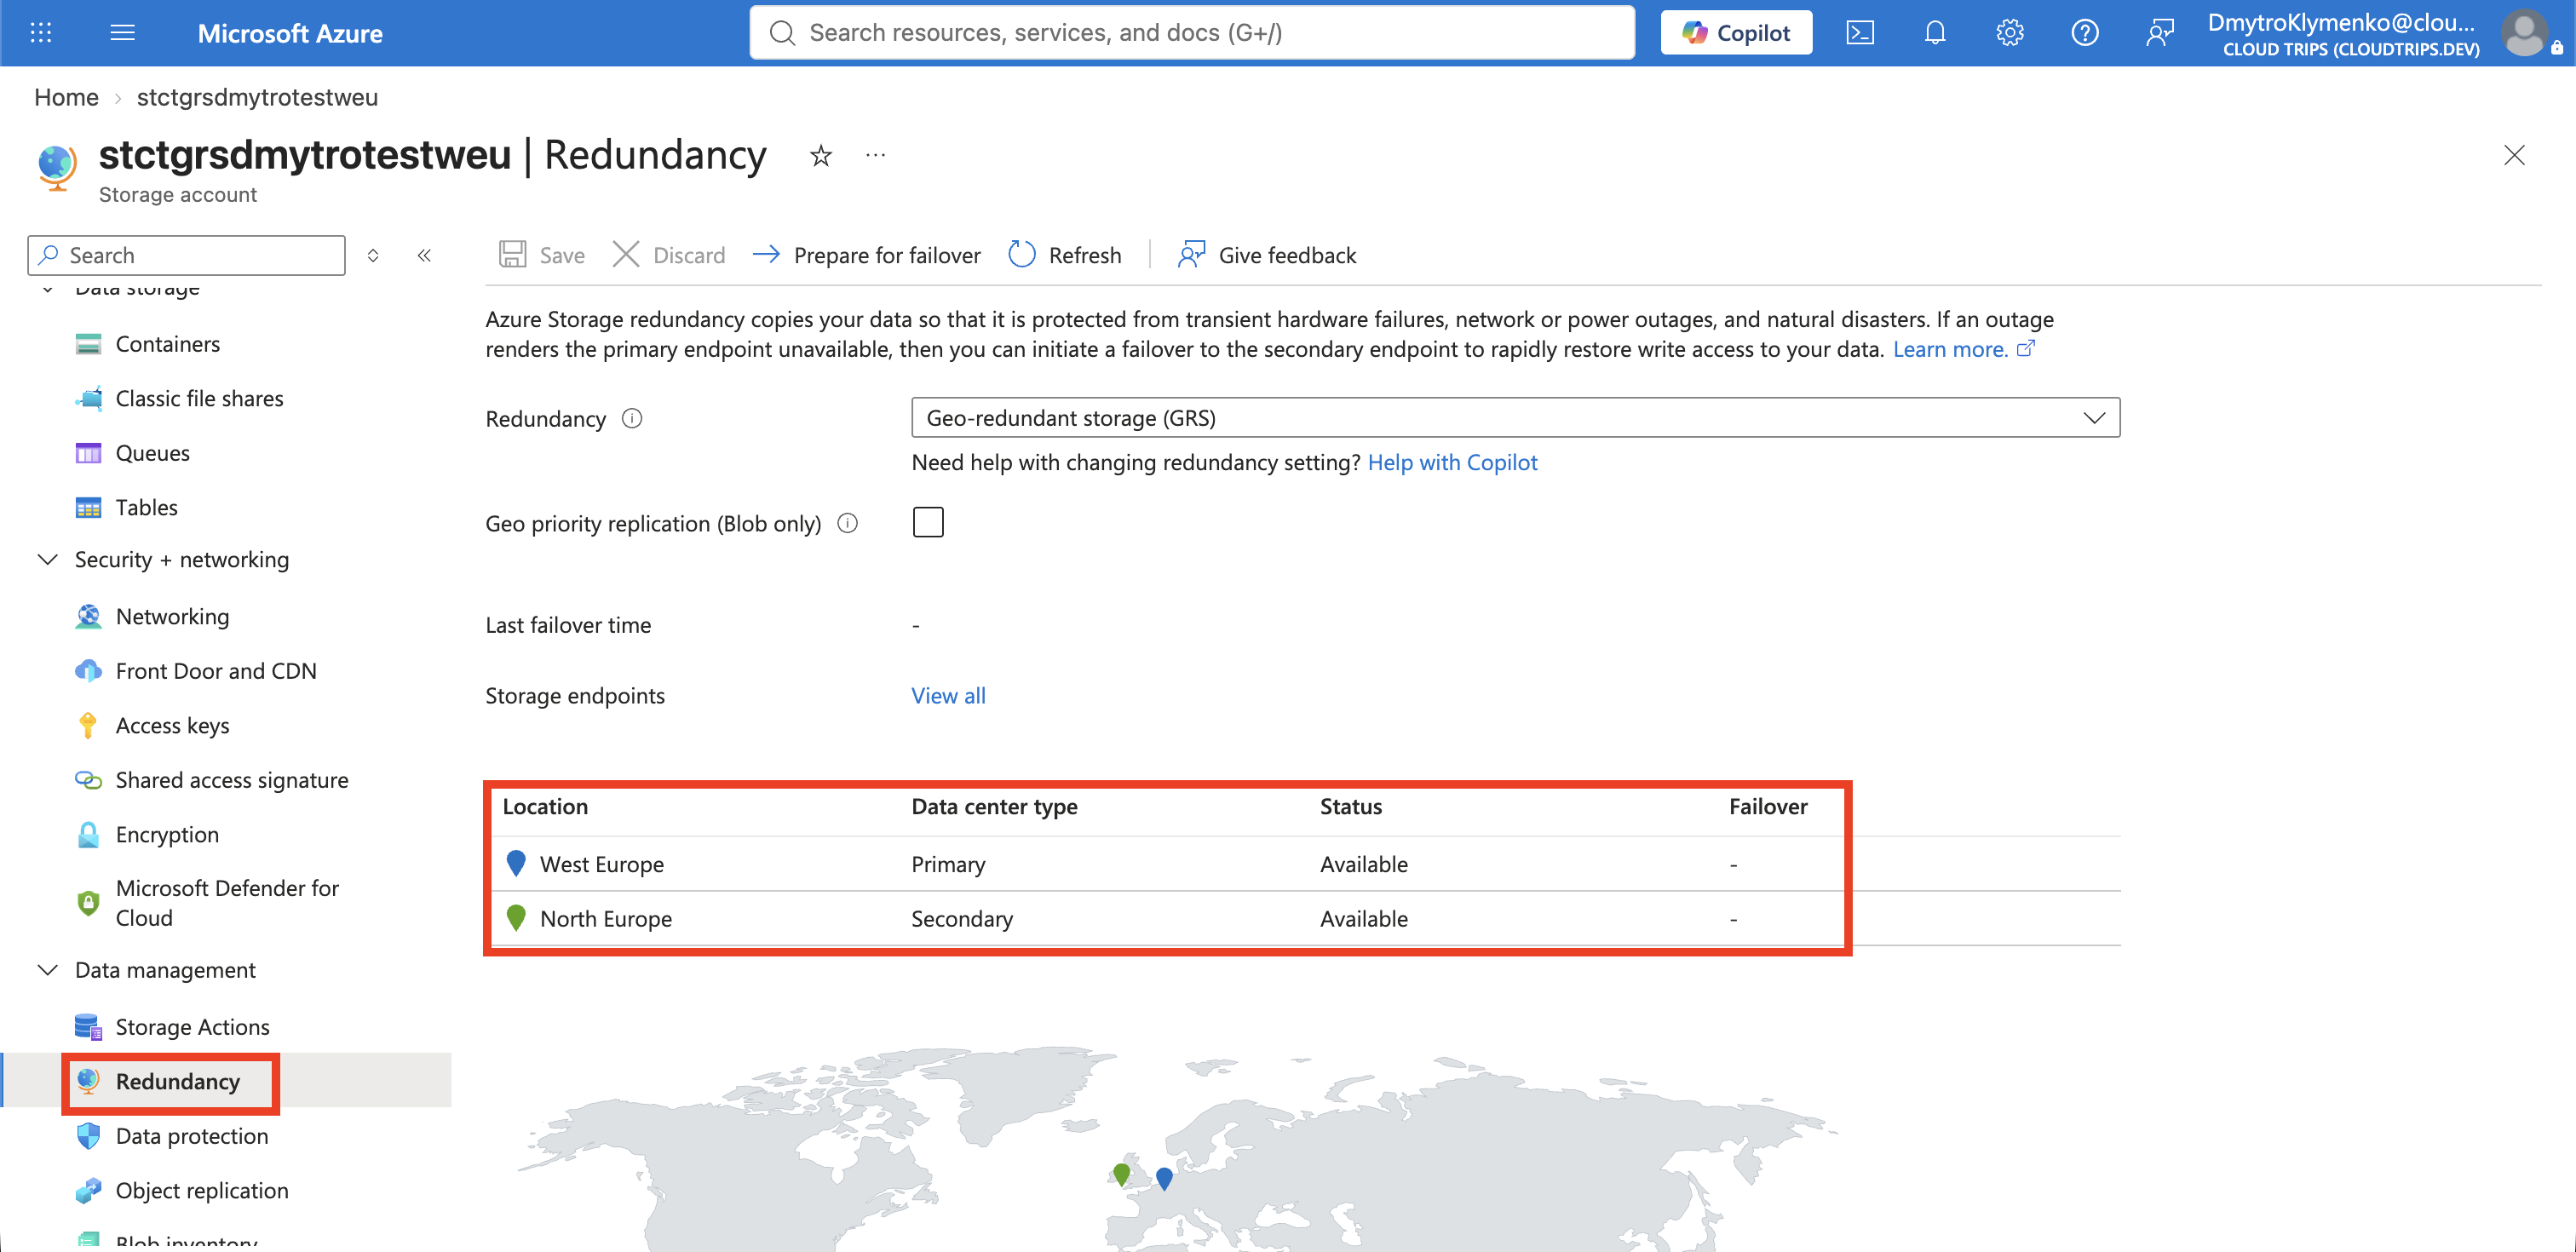Open the account avatar menu

point(2525,33)
